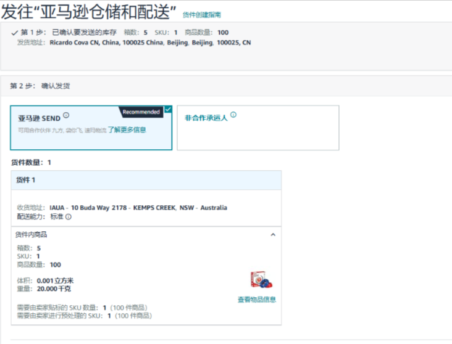Click 第 1 步 已确认要发送的库存 text
This screenshot has width=452, height=344.
[69, 32]
